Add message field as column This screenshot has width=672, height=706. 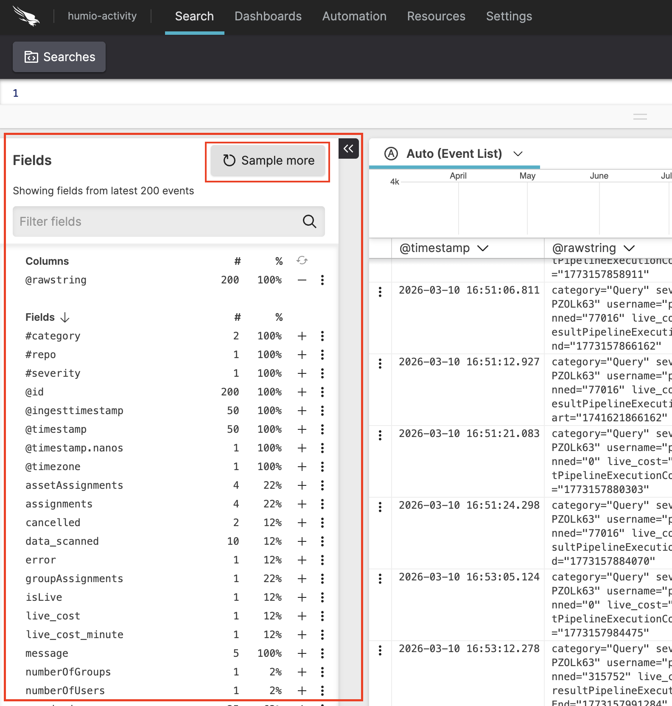tap(302, 653)
